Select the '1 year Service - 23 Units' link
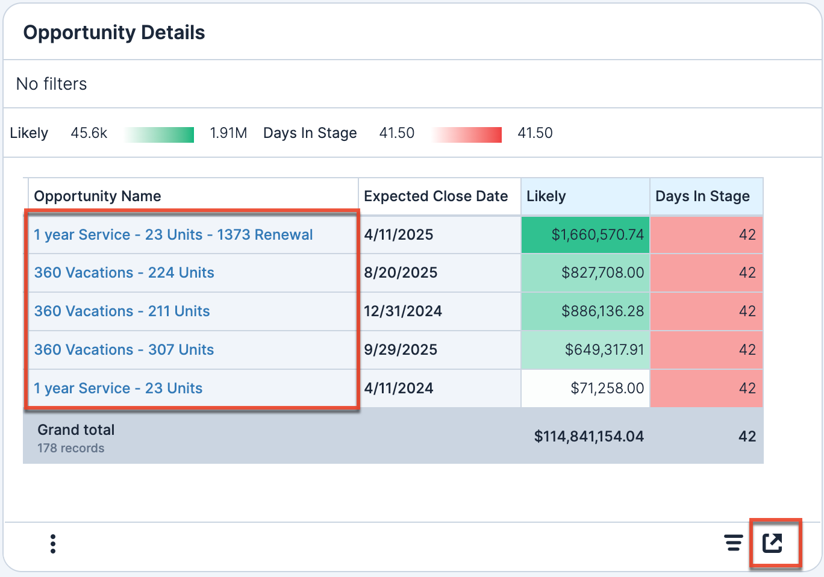This screenshot has height=577, width=824. click(118, 388)
